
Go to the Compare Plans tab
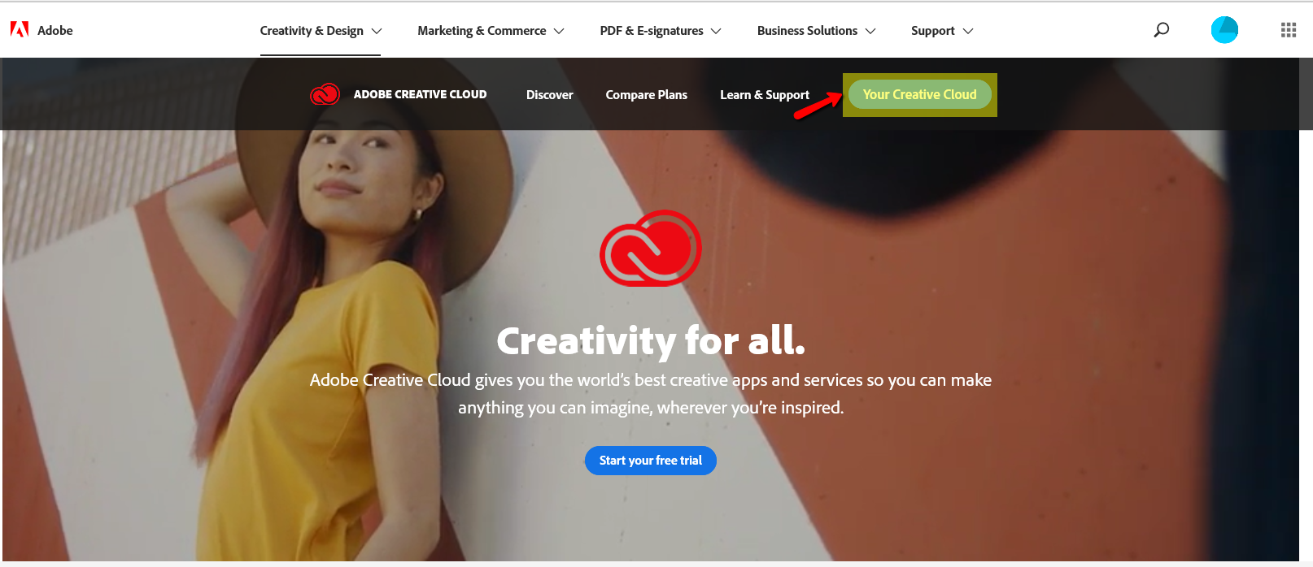[647, 95]
